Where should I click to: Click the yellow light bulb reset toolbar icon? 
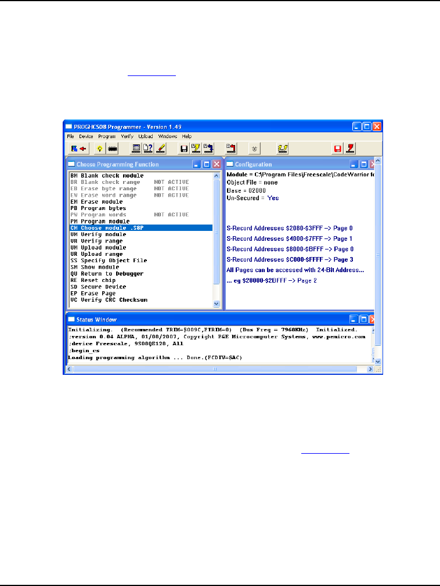pos(100,149)
